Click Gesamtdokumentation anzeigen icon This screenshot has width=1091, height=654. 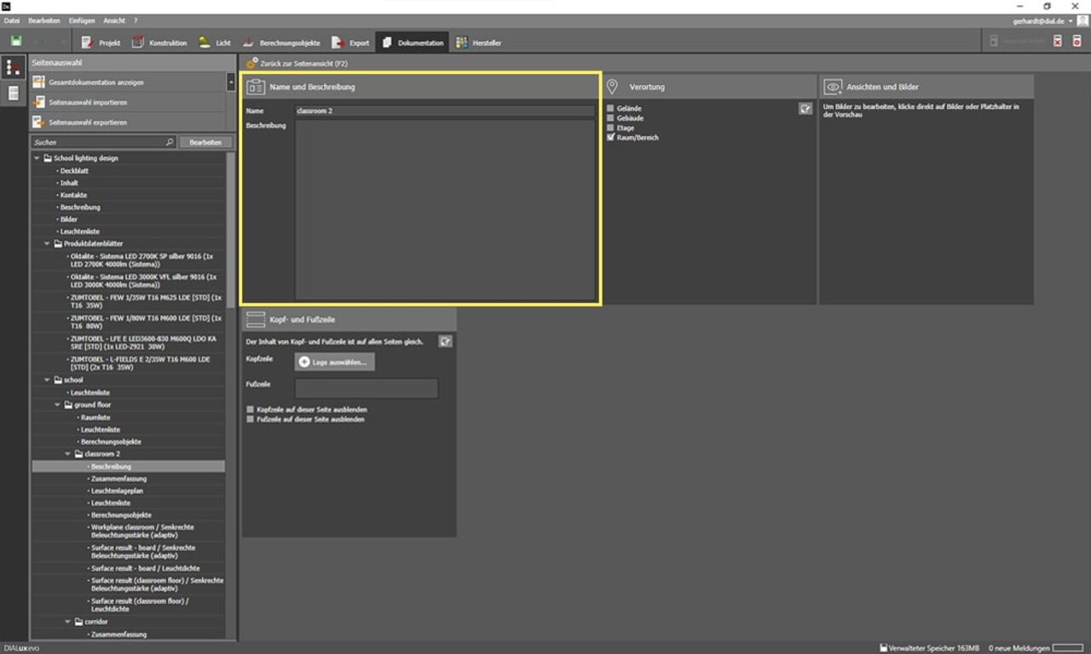[38, 83]
